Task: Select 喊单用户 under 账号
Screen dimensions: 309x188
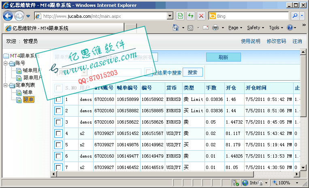Action: click(32, 70)
